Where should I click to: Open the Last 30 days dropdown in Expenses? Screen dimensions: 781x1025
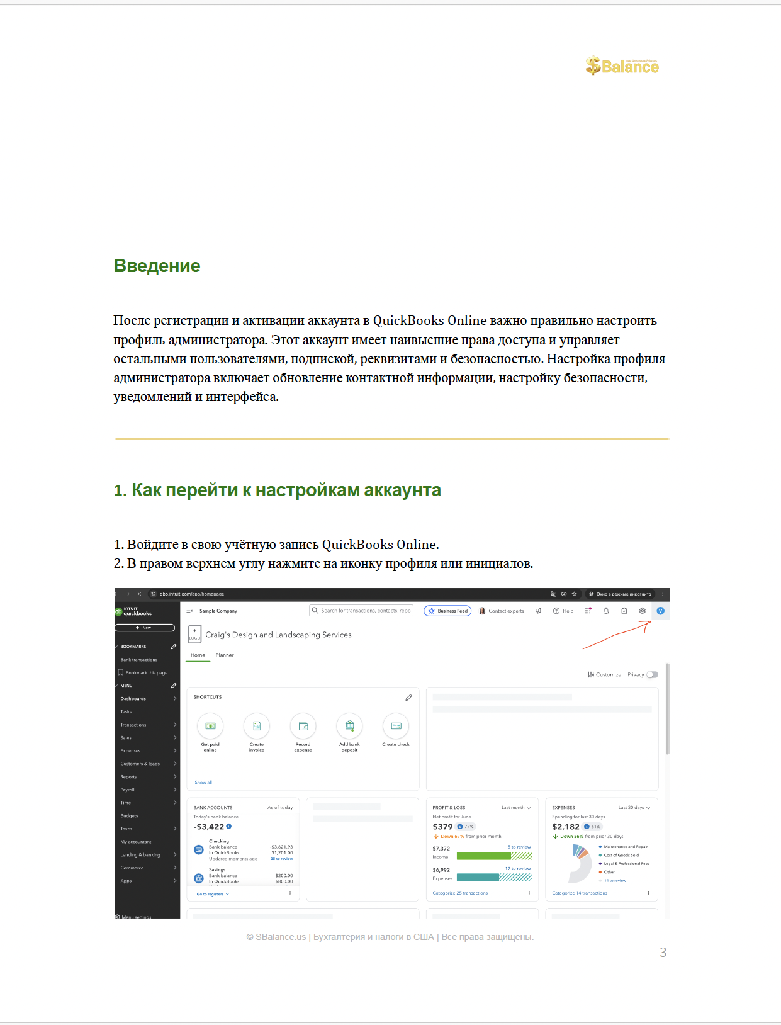(x=634, y=808)
